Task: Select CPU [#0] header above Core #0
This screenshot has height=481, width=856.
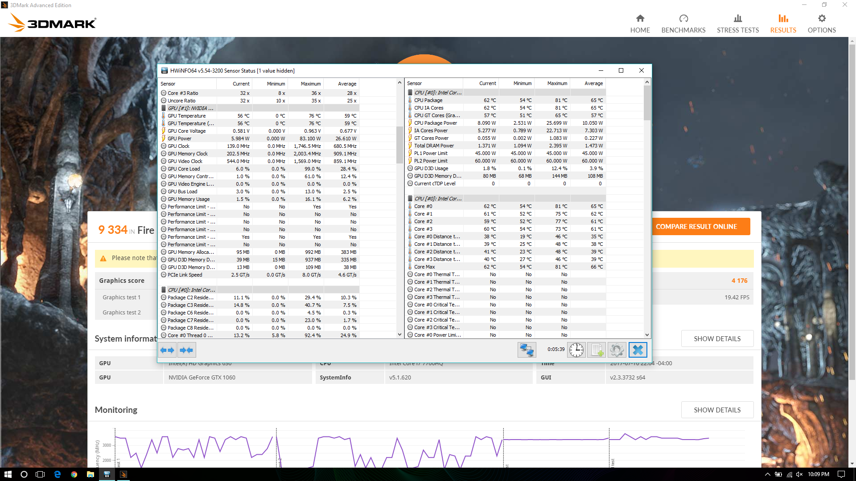Action: tap(506, 199)
